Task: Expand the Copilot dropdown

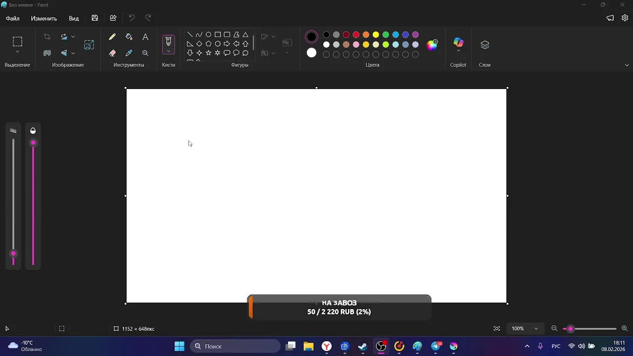Action: pos(458,51)
